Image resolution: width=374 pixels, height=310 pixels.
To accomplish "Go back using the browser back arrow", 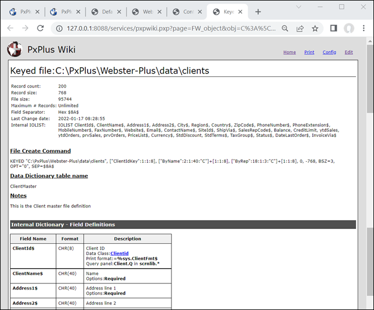I will tap(10, 28).
